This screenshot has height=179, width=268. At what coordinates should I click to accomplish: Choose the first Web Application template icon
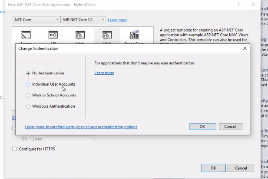(x=80, y=35)
